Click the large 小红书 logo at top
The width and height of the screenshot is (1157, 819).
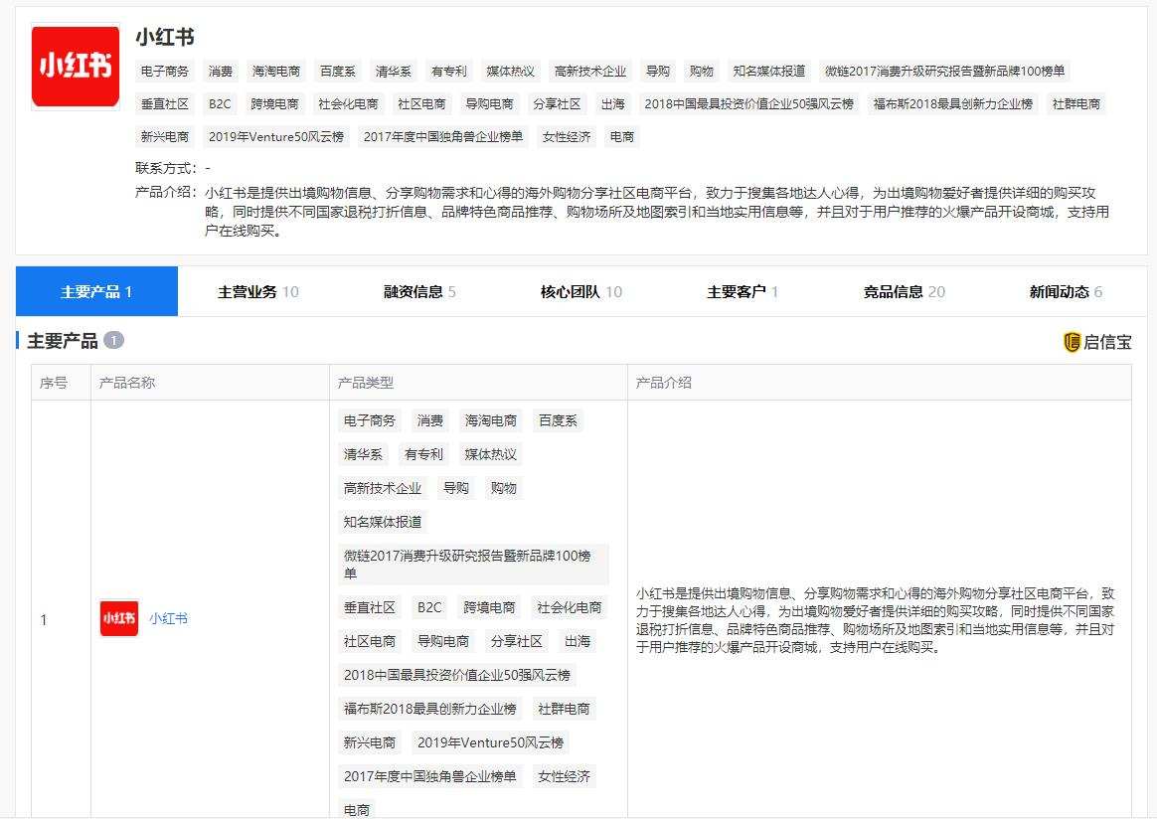76,67
